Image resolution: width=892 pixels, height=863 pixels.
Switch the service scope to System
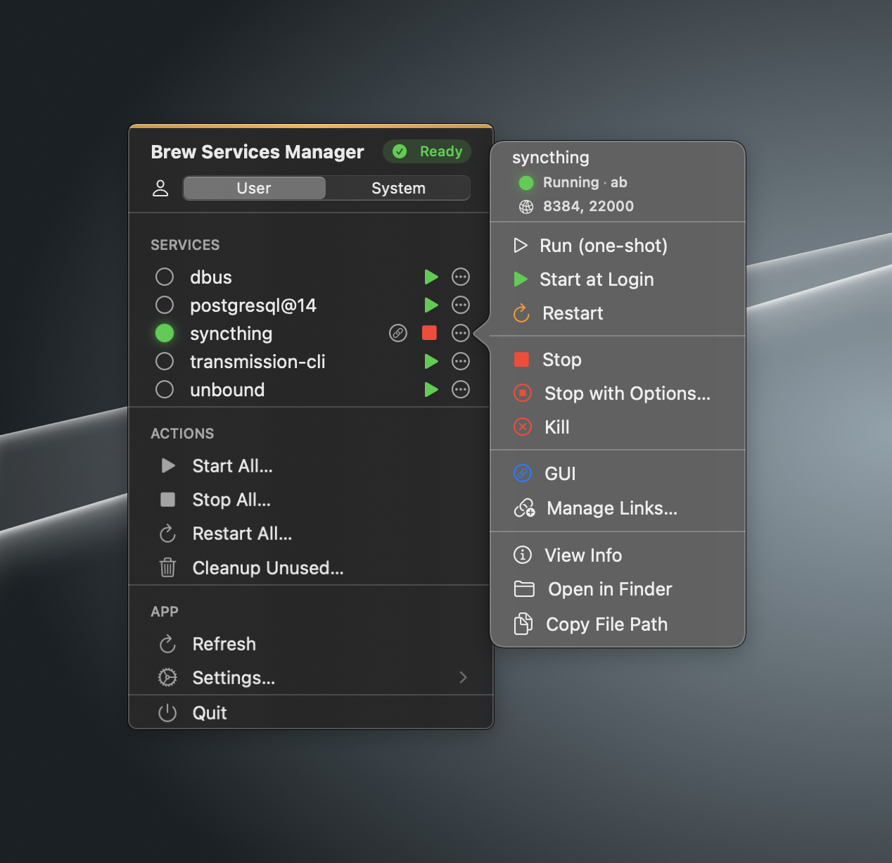(x=397, y=188)
